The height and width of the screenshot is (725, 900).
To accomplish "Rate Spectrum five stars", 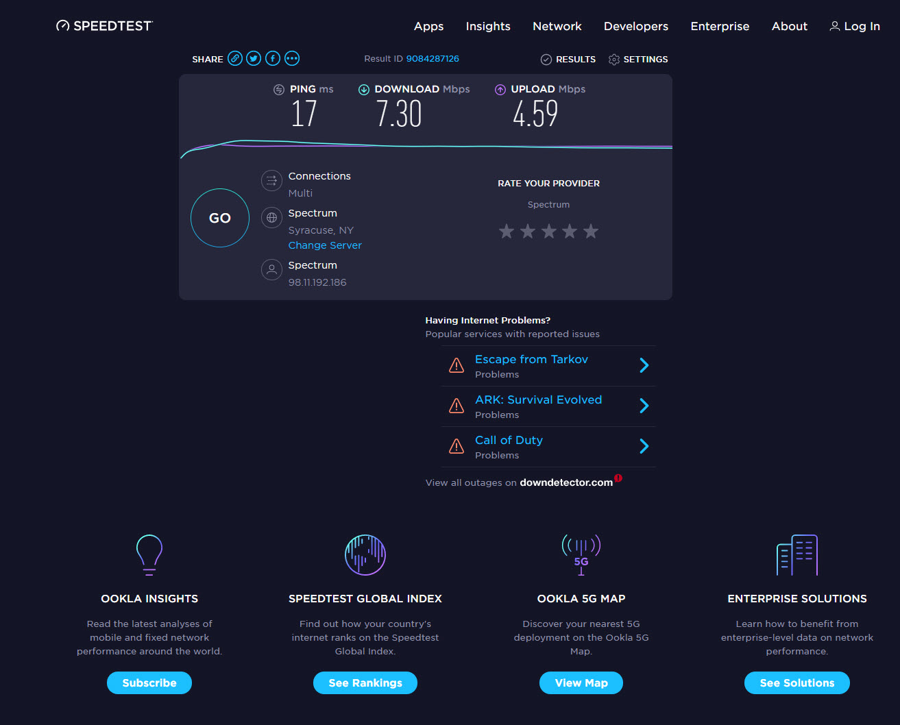I will (591, 232).
